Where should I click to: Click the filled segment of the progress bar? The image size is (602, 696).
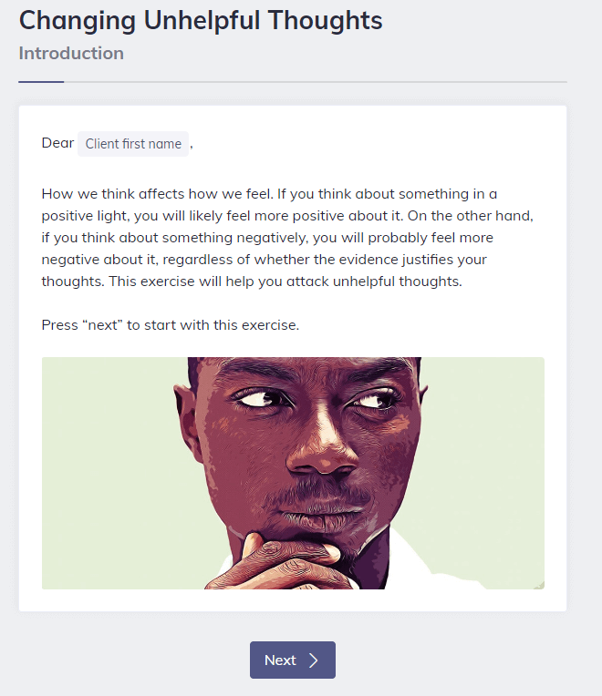[41, 82]
